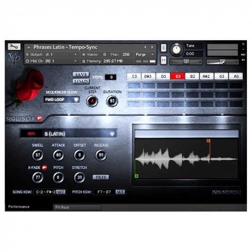
Task: Click the Swell knob showing 57
Action: (x=38, y=155)
